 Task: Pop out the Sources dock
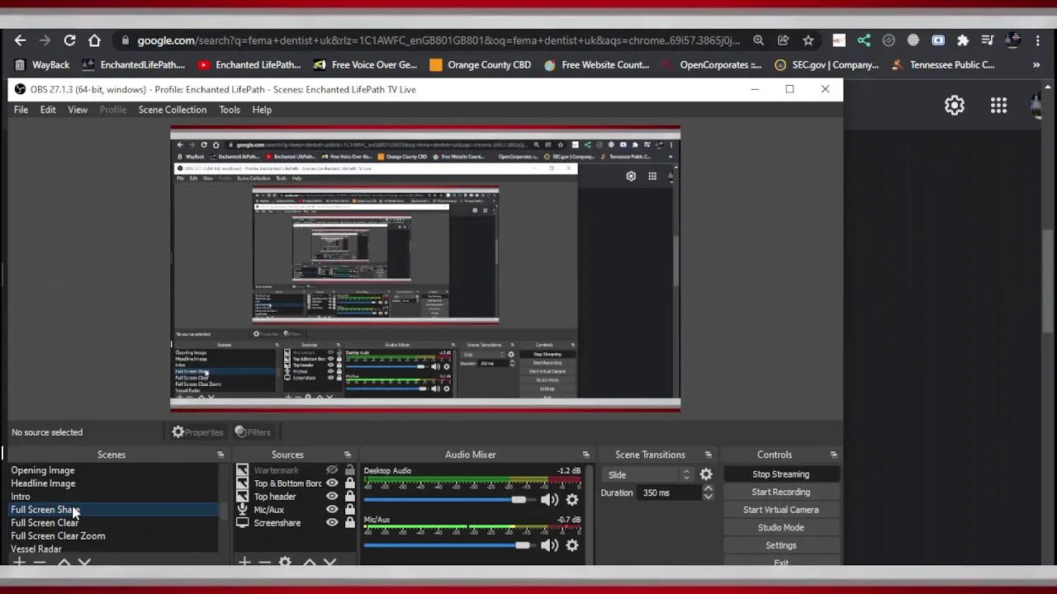348,455
